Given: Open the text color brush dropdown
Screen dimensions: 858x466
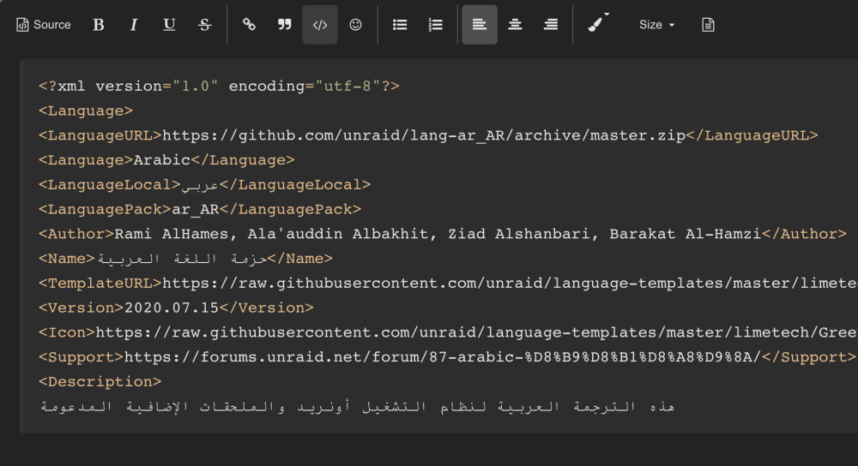Looking at the screenshot, I should click(x=599, y=23).
